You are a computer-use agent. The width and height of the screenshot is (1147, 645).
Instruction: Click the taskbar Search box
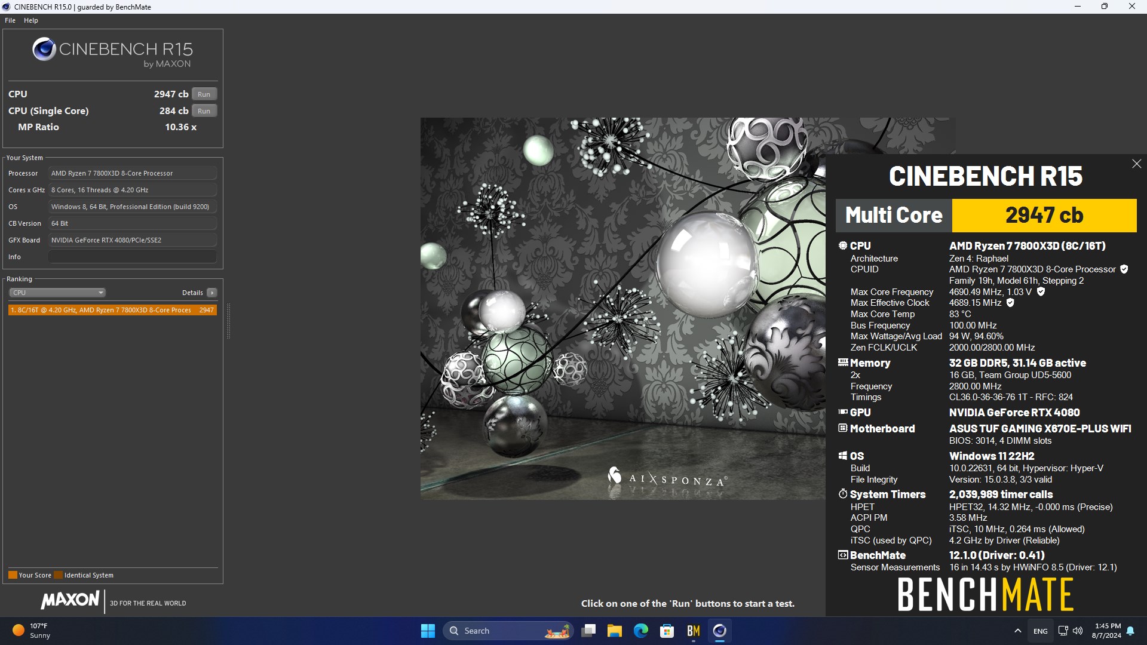pyautogui.click(x=508, y=631)
